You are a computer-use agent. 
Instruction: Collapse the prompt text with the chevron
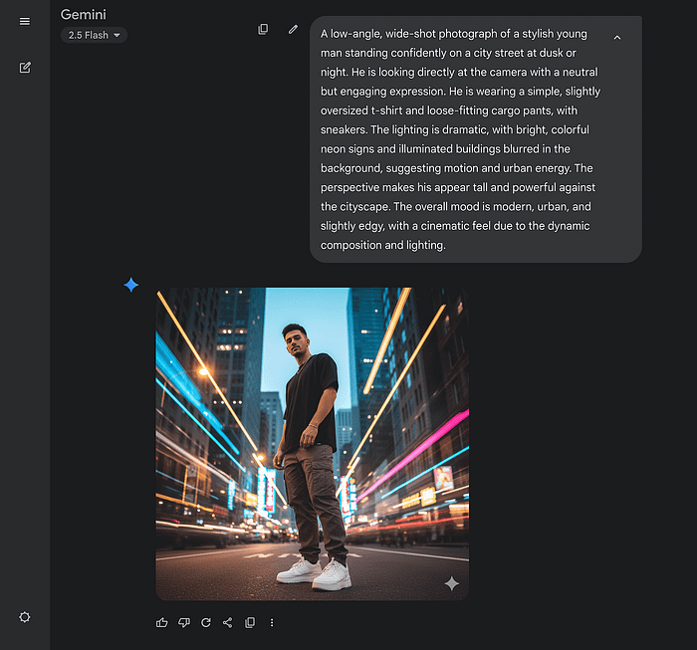(x=617, y=38)
